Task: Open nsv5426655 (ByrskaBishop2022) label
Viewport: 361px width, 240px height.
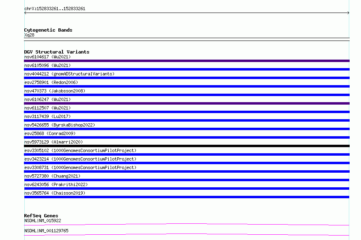Action: click(60, 125)
